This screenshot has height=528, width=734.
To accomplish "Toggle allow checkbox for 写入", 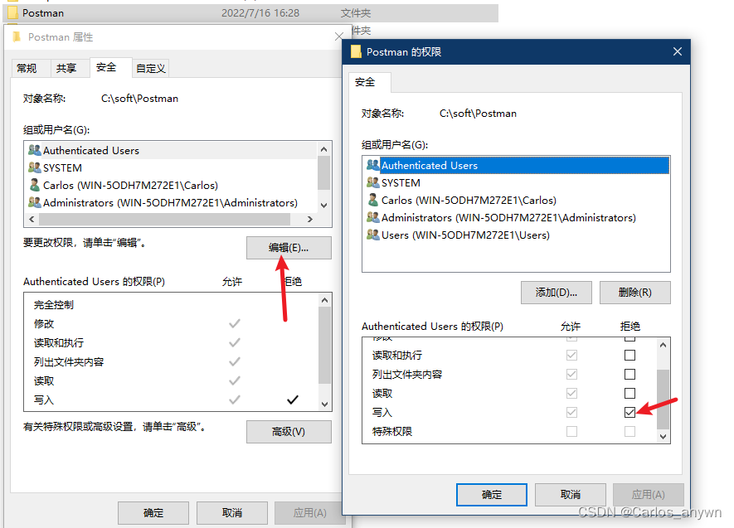I will pos(571,412).
